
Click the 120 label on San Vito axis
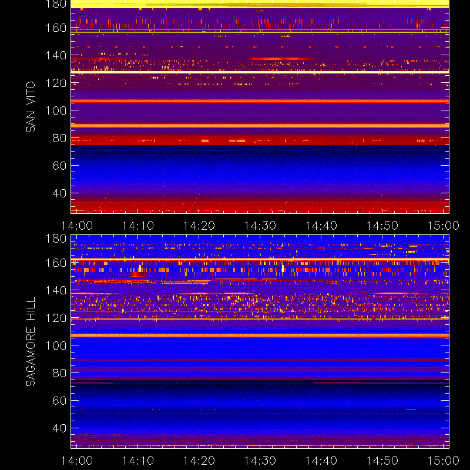(56, 83)
